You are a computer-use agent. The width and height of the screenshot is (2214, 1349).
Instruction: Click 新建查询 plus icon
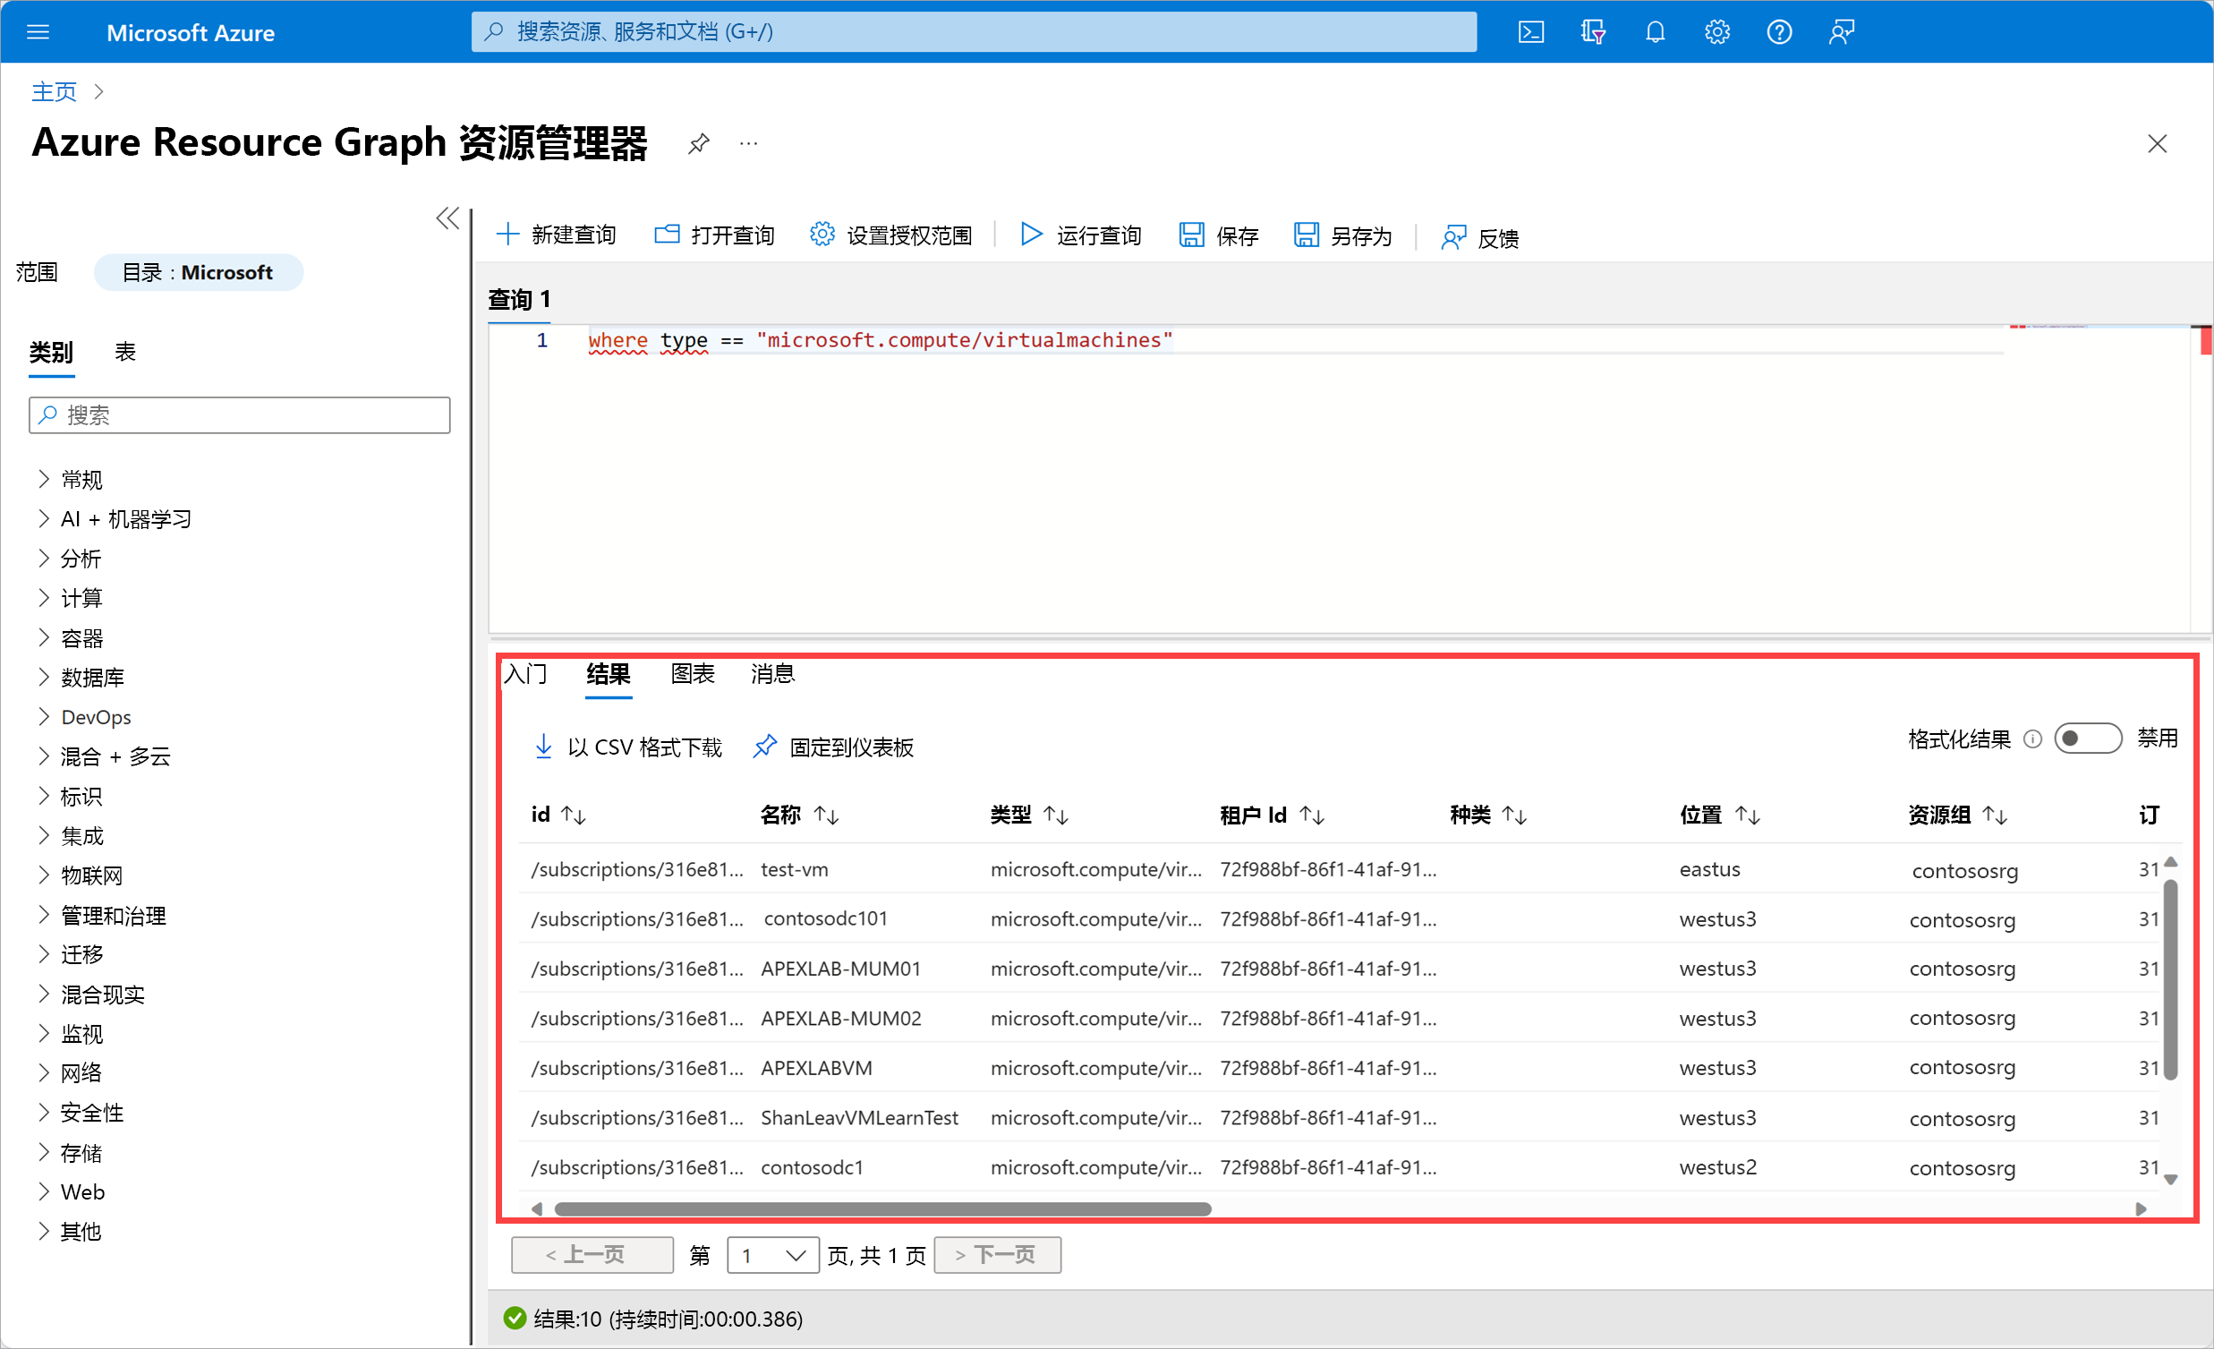(507, 235)
